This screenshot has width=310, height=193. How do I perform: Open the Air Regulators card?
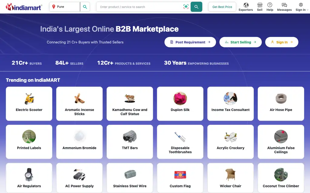29,178
